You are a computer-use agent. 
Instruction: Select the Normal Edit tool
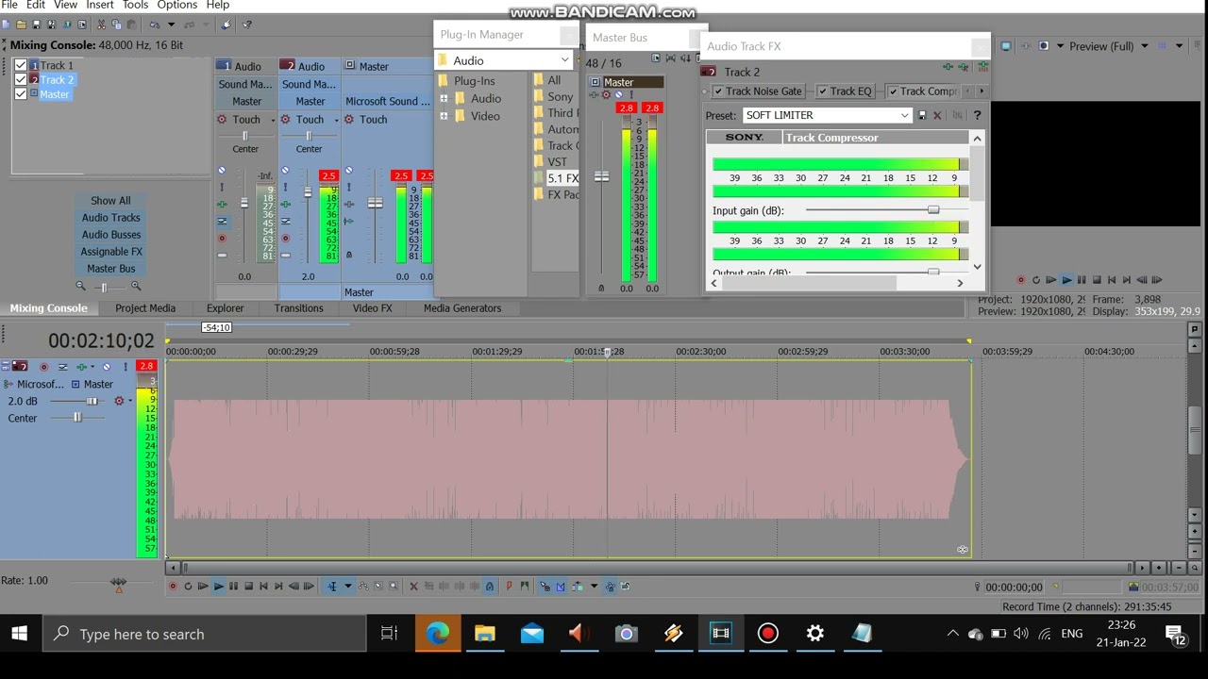(x=332, y=587)
